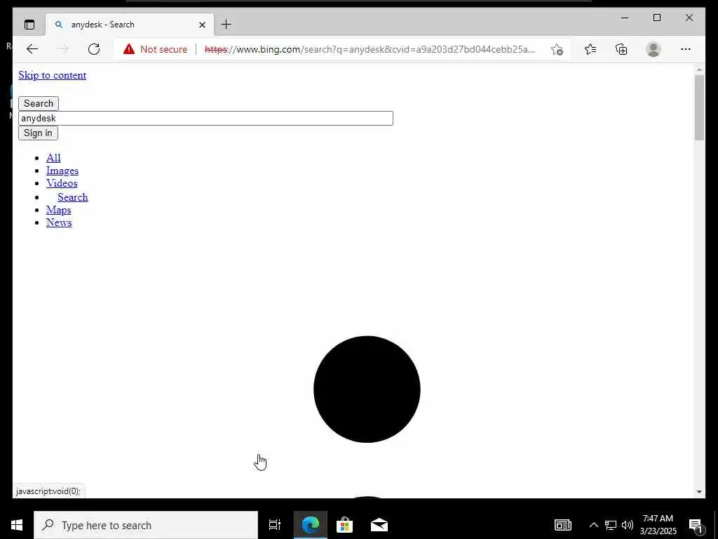Open the All results link
This screenshot has height=539, width=718.
[x=53, y=158]
